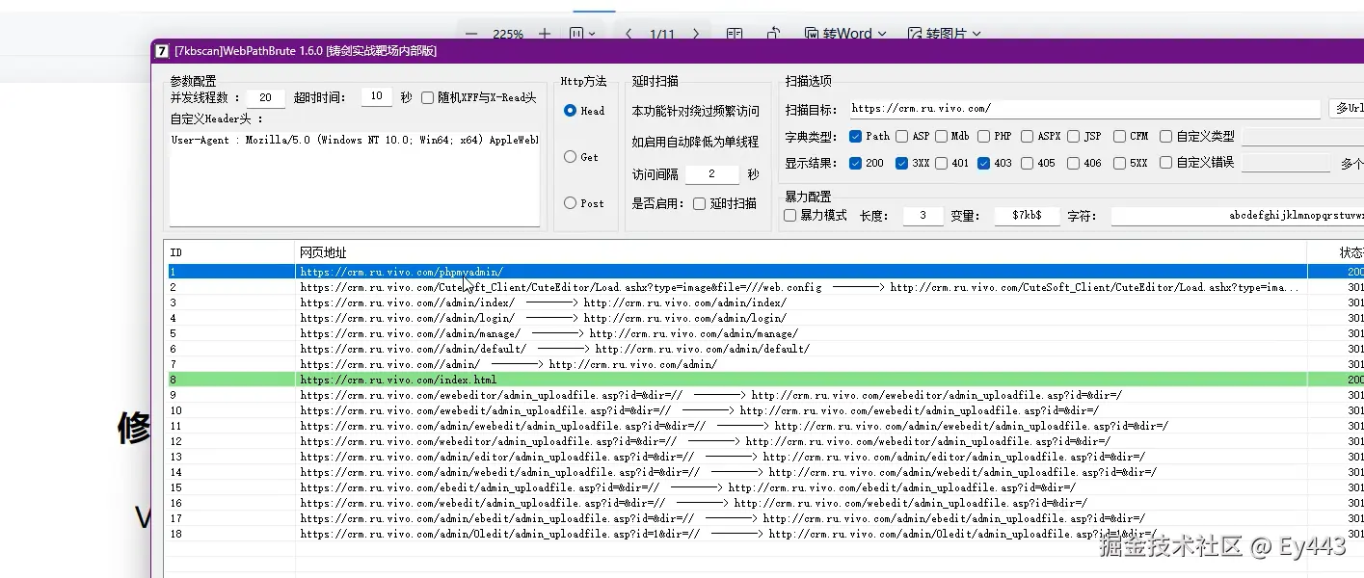Click the 多Url button
Viewport: 1364px width, 578px height.
(x=1347, y=109)
